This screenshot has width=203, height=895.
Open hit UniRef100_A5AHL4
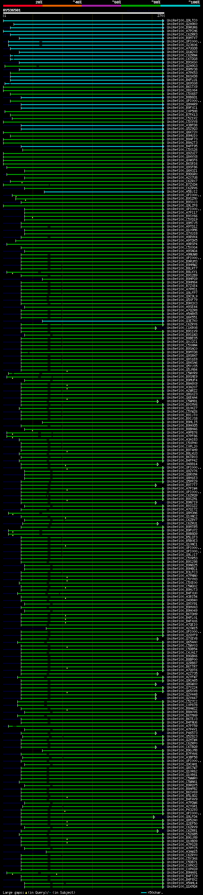[x=182, y=883]
